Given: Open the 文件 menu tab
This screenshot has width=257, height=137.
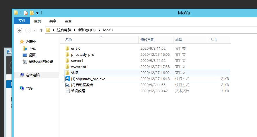Looking at the screenshot, I should click(22, 21).
